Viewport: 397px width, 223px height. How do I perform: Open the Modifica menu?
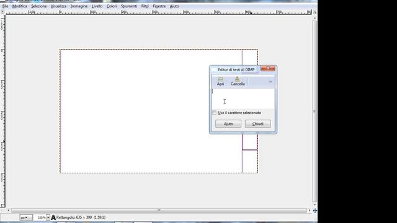(19, 6)
